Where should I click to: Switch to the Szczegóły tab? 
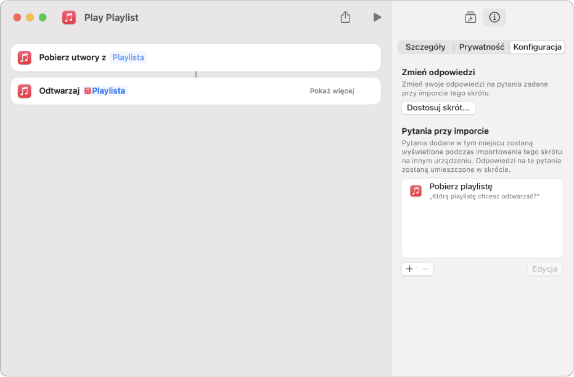pyautogui.click(x=425, y=47)
